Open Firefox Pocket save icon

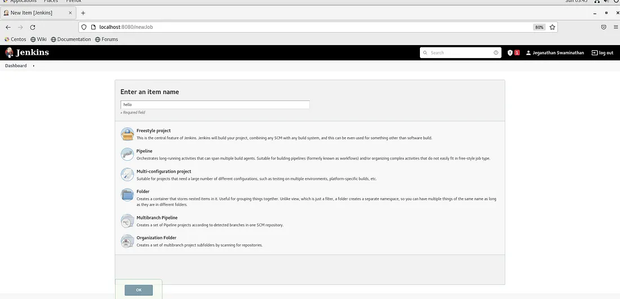coord(604,27)
